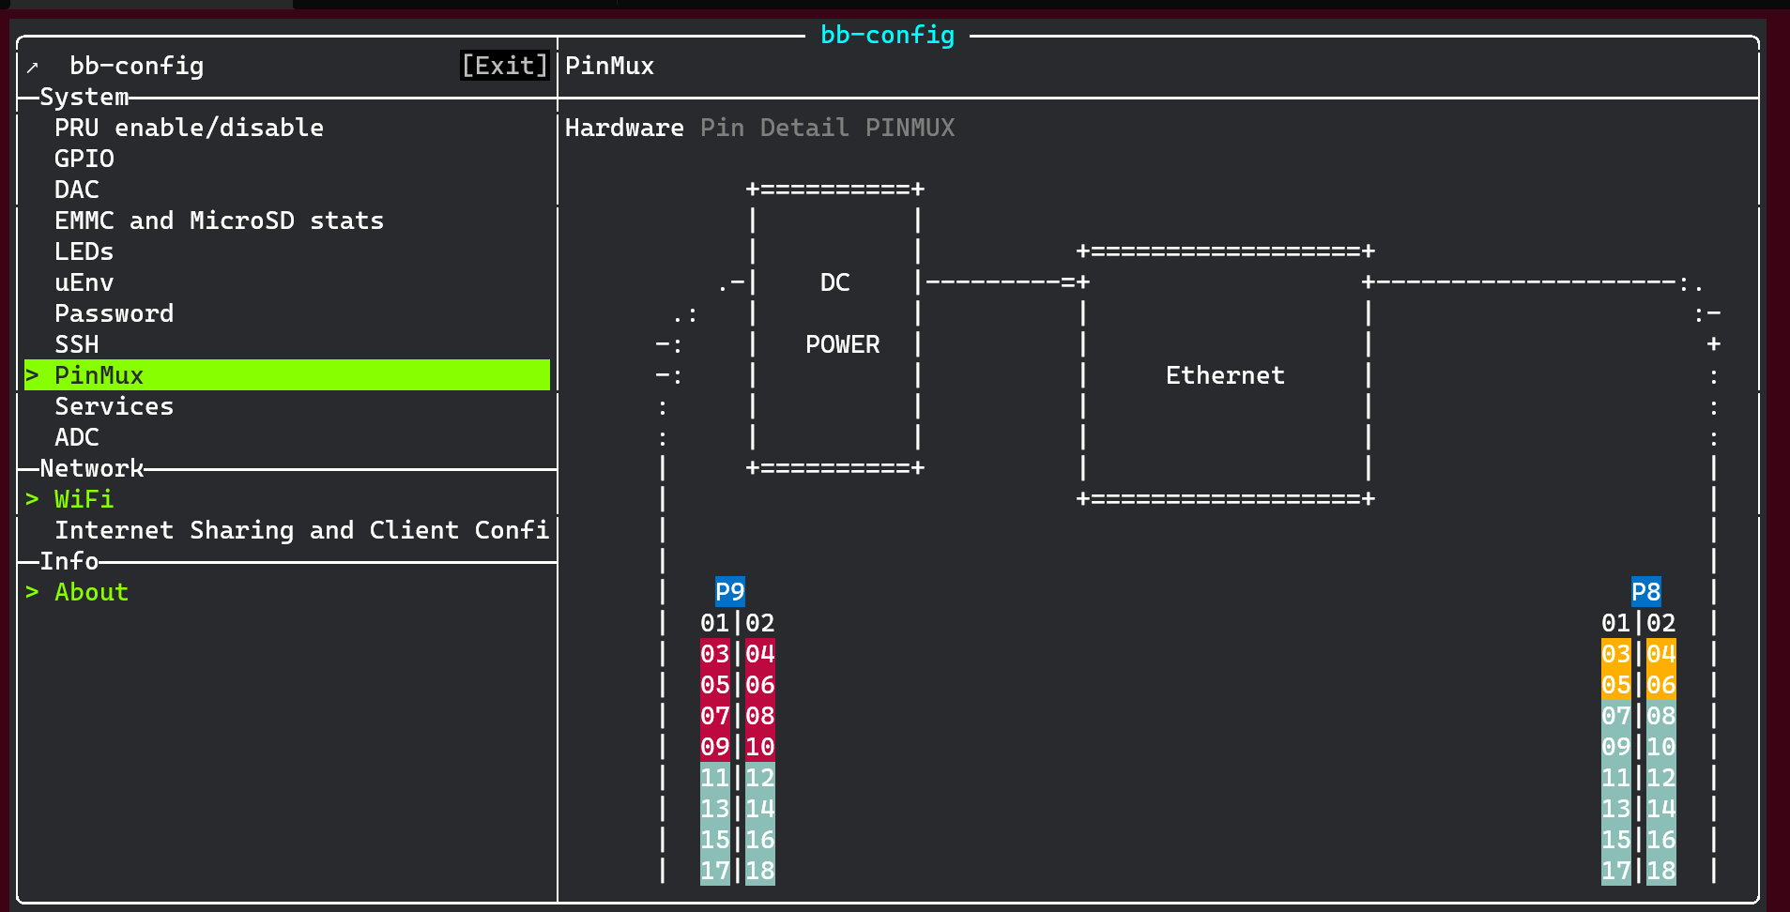Image resolution: width=1790 pixels, height=912 pixels.
Task: Open SSH configuration
Action: tap(76, 343)
